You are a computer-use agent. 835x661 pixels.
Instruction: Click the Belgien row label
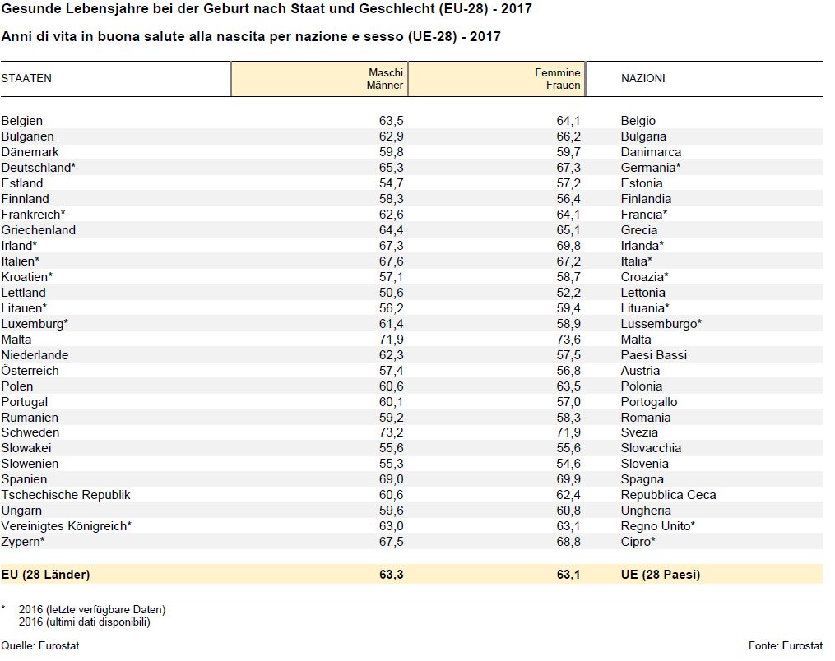tap(22, 121)
